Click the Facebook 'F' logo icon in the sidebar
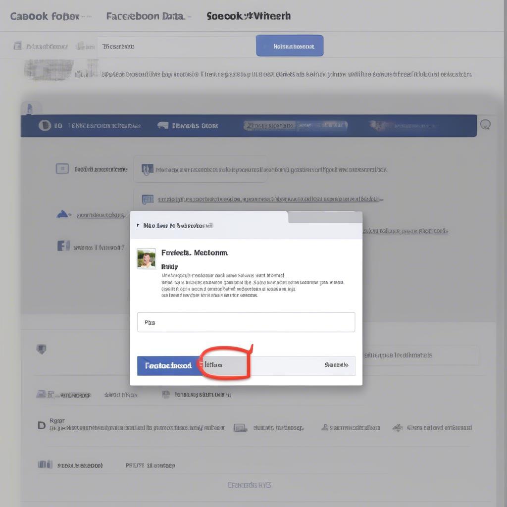 coord(63,246)
